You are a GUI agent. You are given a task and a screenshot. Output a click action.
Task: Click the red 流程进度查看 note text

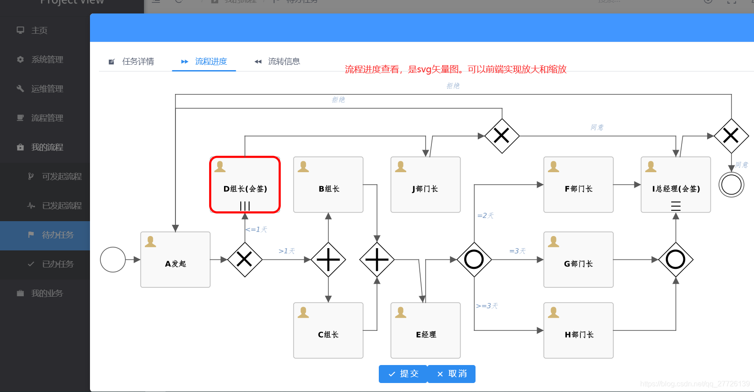point(456,69)
